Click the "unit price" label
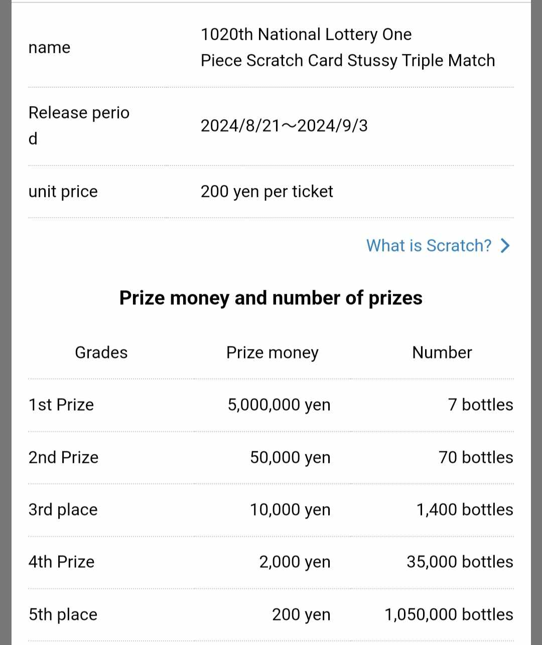This screenshot has height=645, width=542. [x=63, y=191]
